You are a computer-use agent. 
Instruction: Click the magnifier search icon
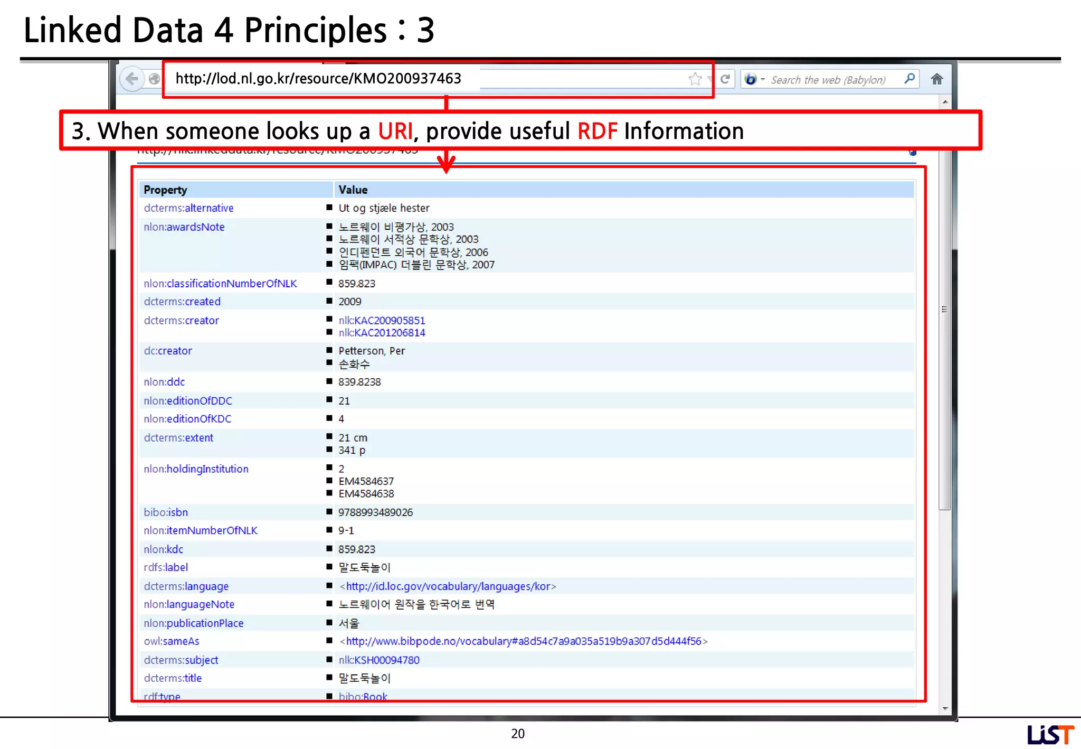pos(909,79)
